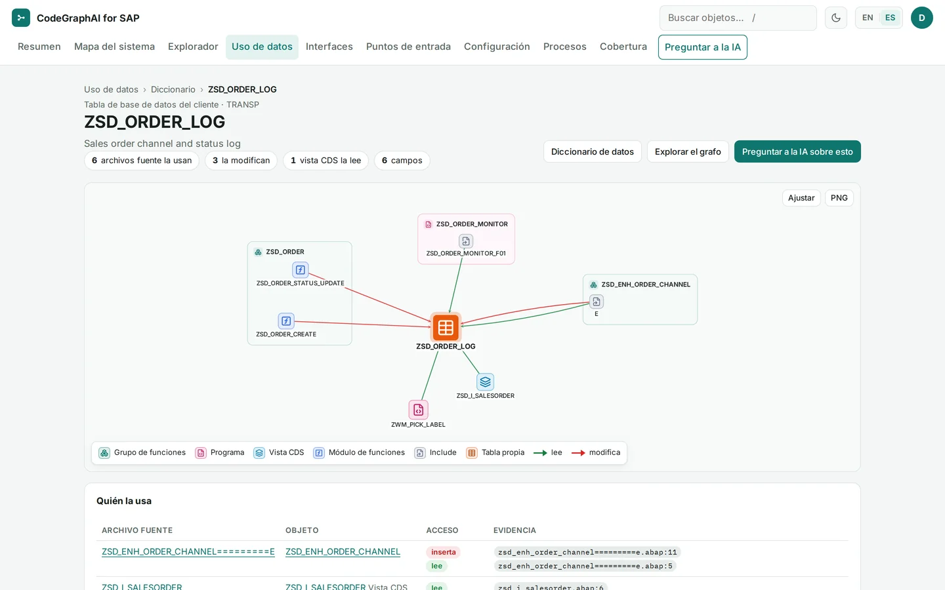Click the ZSD_ENH_ORDER_CHANNEL function group icon
The height and width of the screenshot is (590, 945).
[593, 285]
